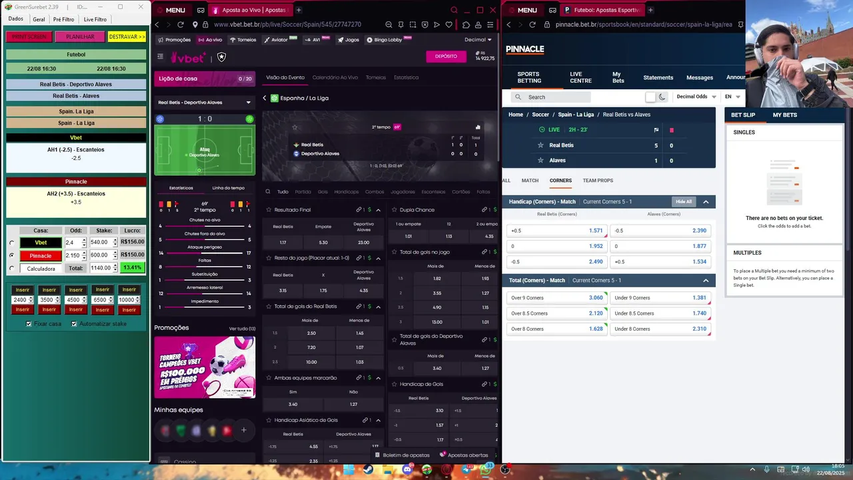Increase the Vbet odd stepper value 2,4
853x480 pixels.
point(84,240)
